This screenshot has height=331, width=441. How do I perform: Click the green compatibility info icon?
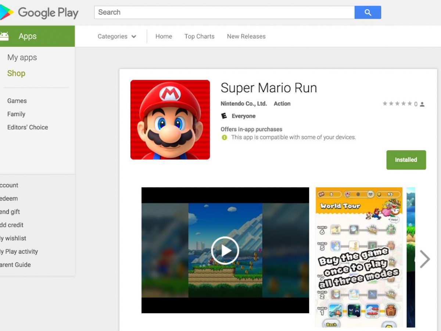(224, 138)
